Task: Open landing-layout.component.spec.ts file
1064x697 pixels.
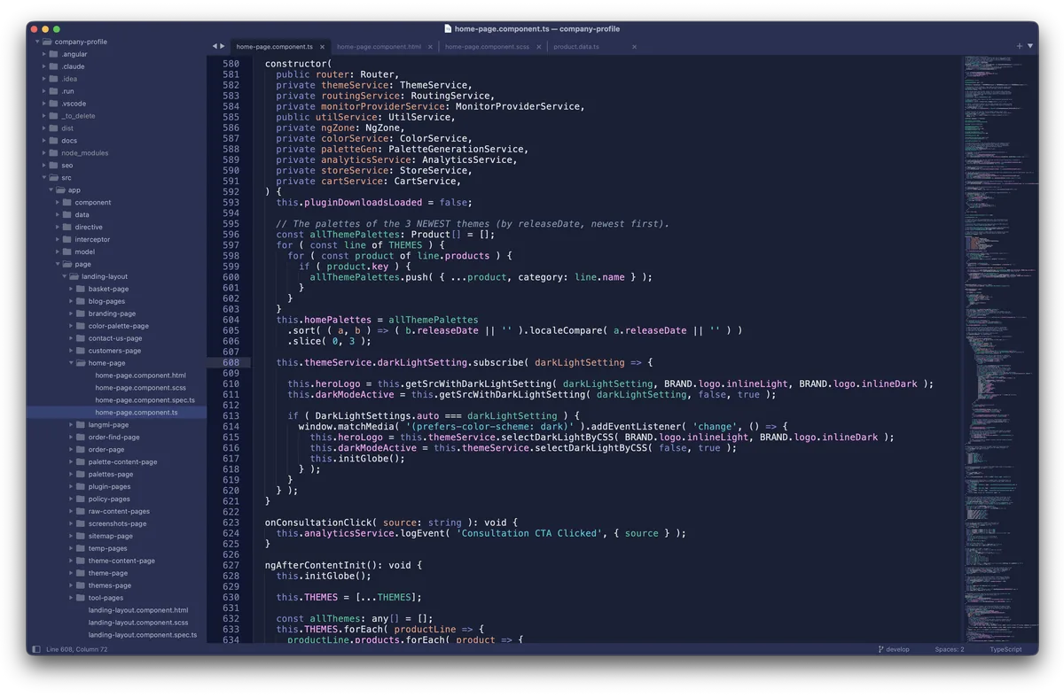Action: point(143,635)
